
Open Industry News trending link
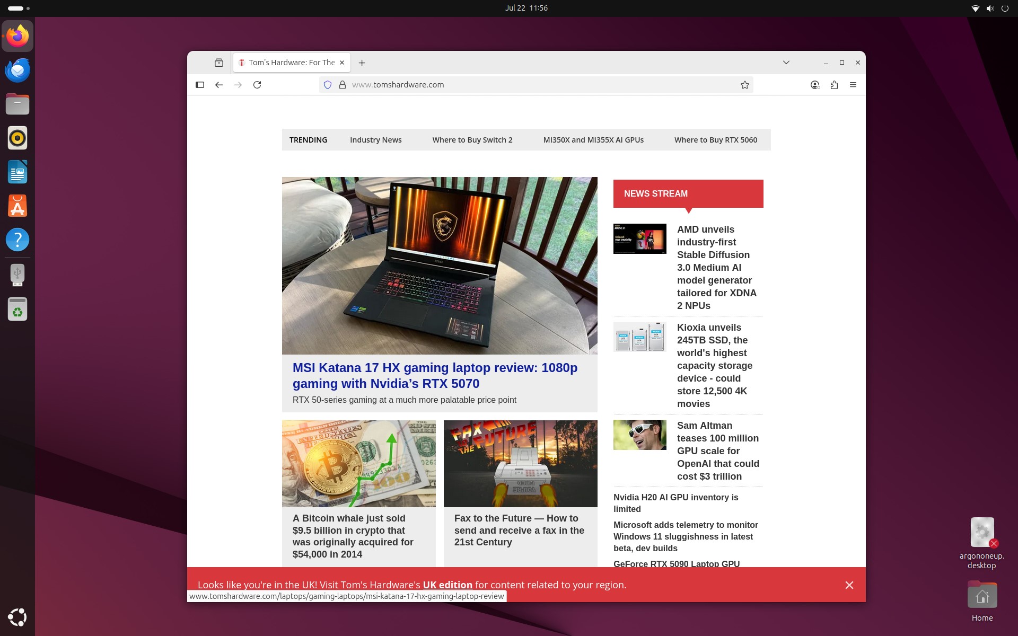[376, 140]
